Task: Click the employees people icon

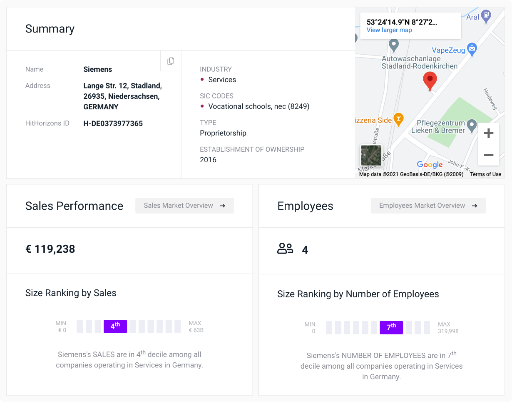Action: coord(285,249)
